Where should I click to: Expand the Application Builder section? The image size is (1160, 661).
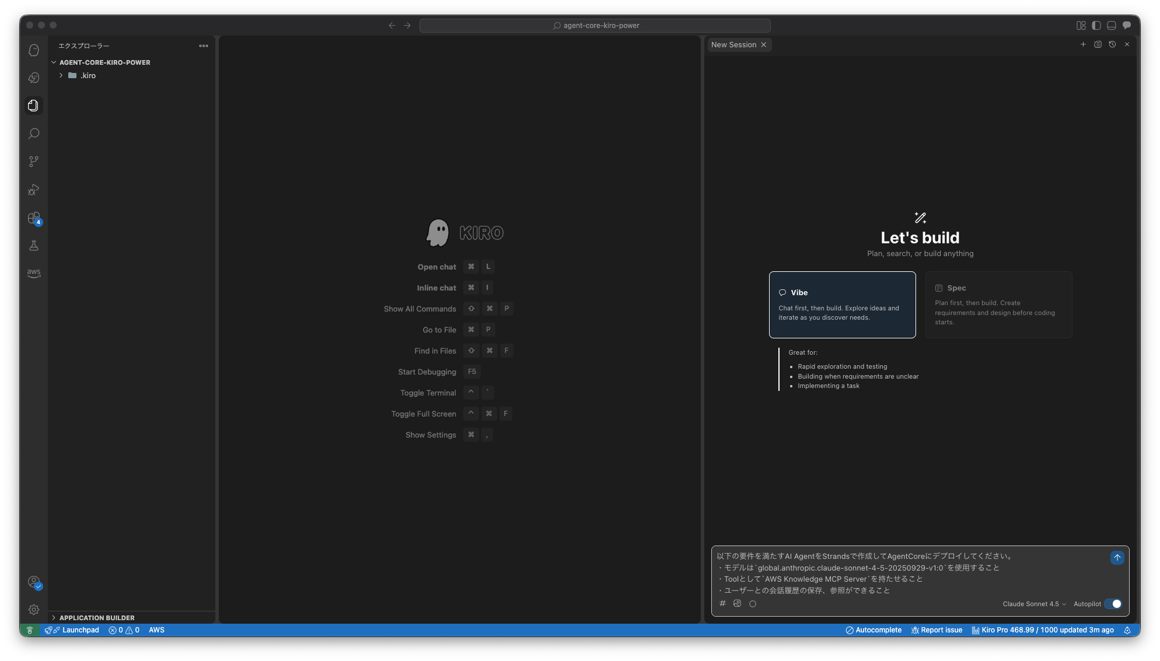pyautogui.click(x=97, y=618)
